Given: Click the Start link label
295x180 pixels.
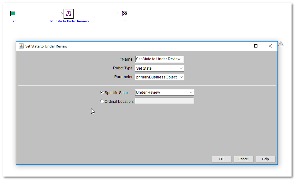Looking at the screenshot, I should pyautogui.click(x=13, y=21).
